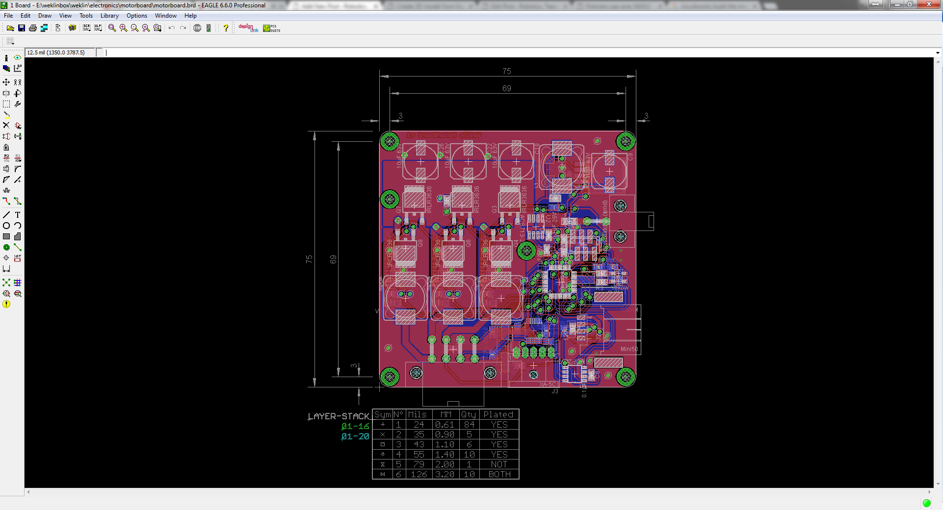Open the View menu
The width and height of the screenshot is (943, 510).
pyautogui.click(x=65, y=16)
